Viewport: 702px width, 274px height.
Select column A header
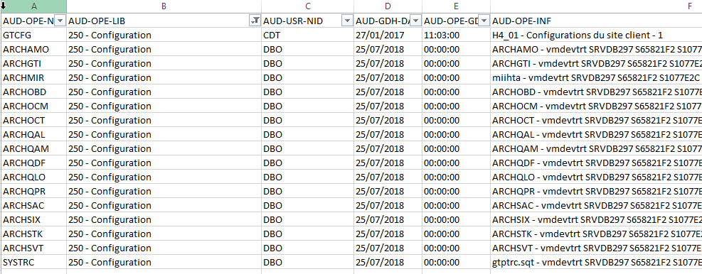tap(34, 6)
